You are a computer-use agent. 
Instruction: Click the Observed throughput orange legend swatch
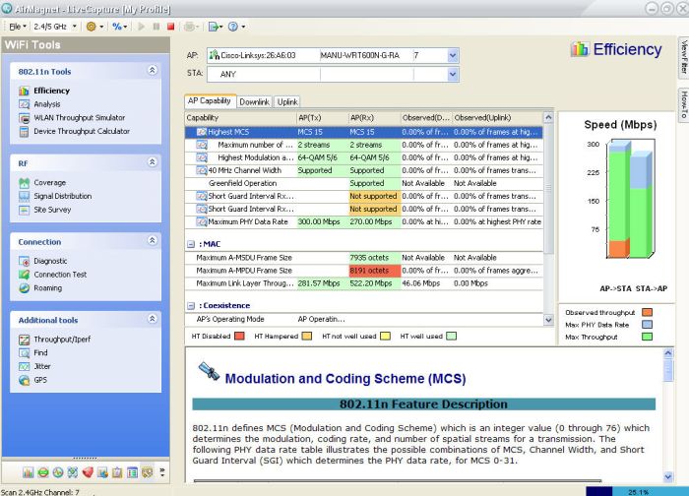647,312
